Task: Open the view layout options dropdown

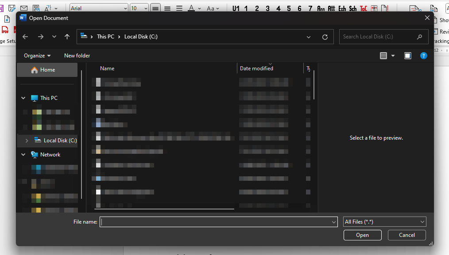Action: click(386, 56)
